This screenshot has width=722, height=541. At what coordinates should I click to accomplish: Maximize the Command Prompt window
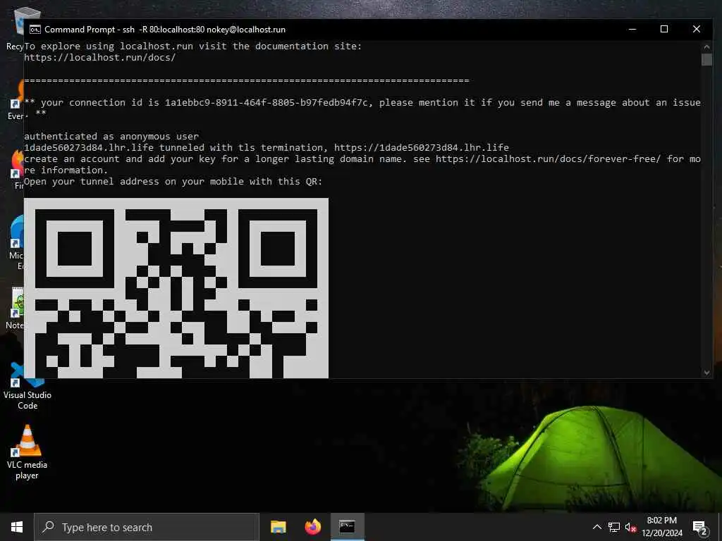pos(664,29)
